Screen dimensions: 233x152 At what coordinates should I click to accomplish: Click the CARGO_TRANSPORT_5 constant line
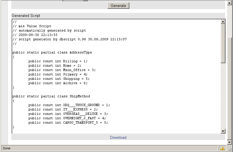(68, 122)
